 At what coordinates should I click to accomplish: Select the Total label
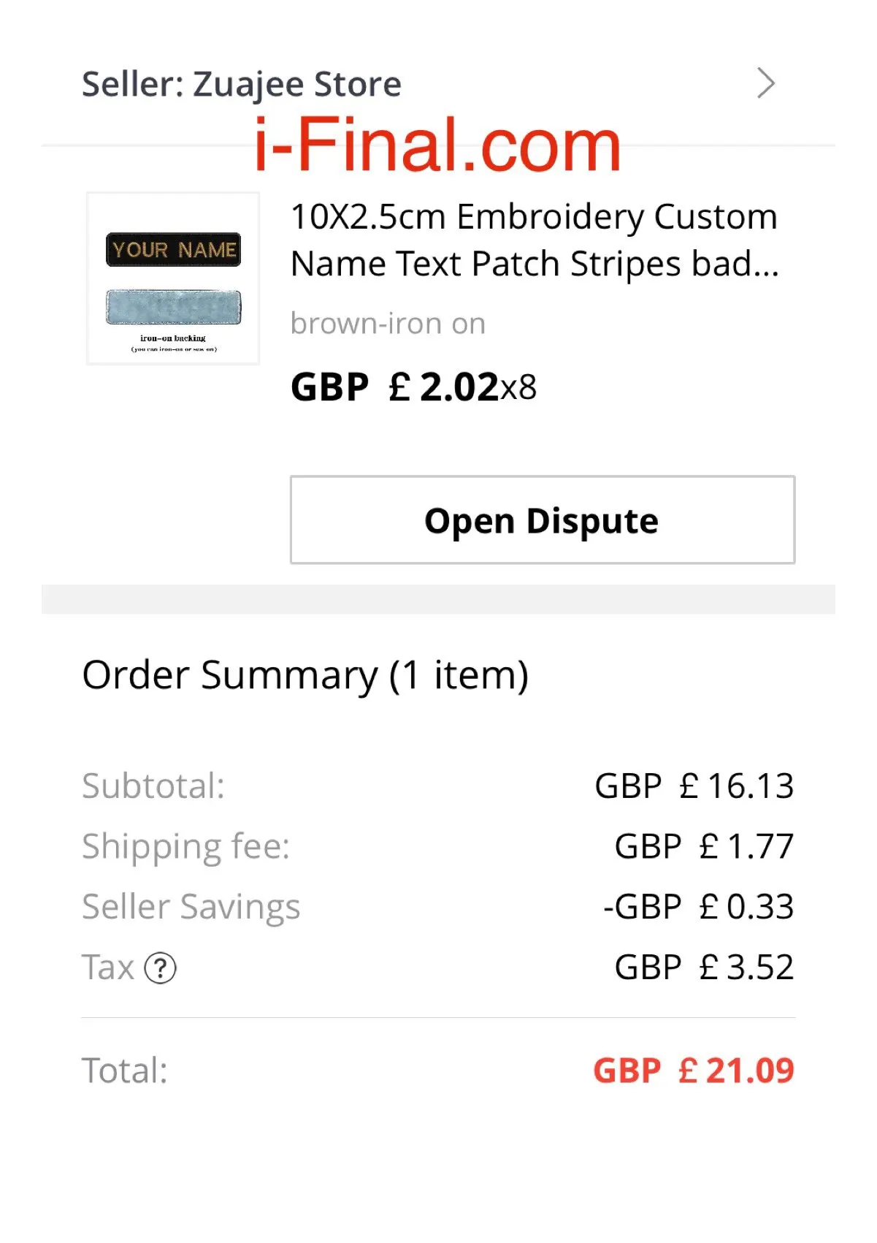pos(125,1071)
